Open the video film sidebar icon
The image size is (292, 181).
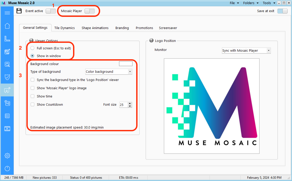coord(7,129)
